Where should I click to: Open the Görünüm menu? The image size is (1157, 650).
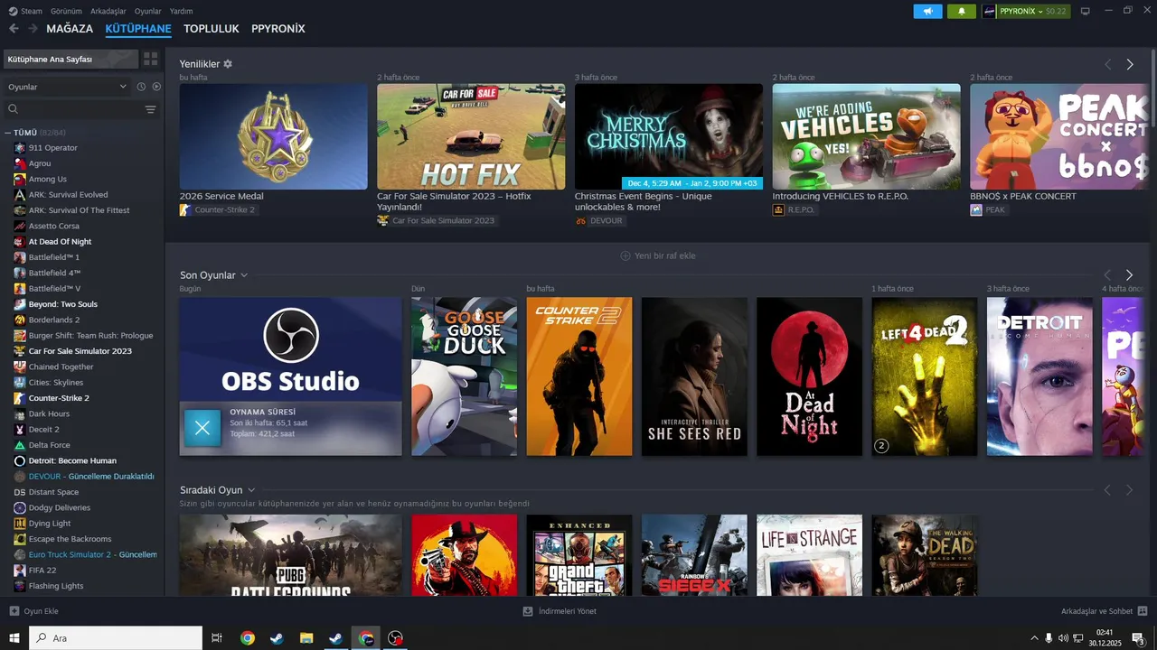click(x=66, y=11)
